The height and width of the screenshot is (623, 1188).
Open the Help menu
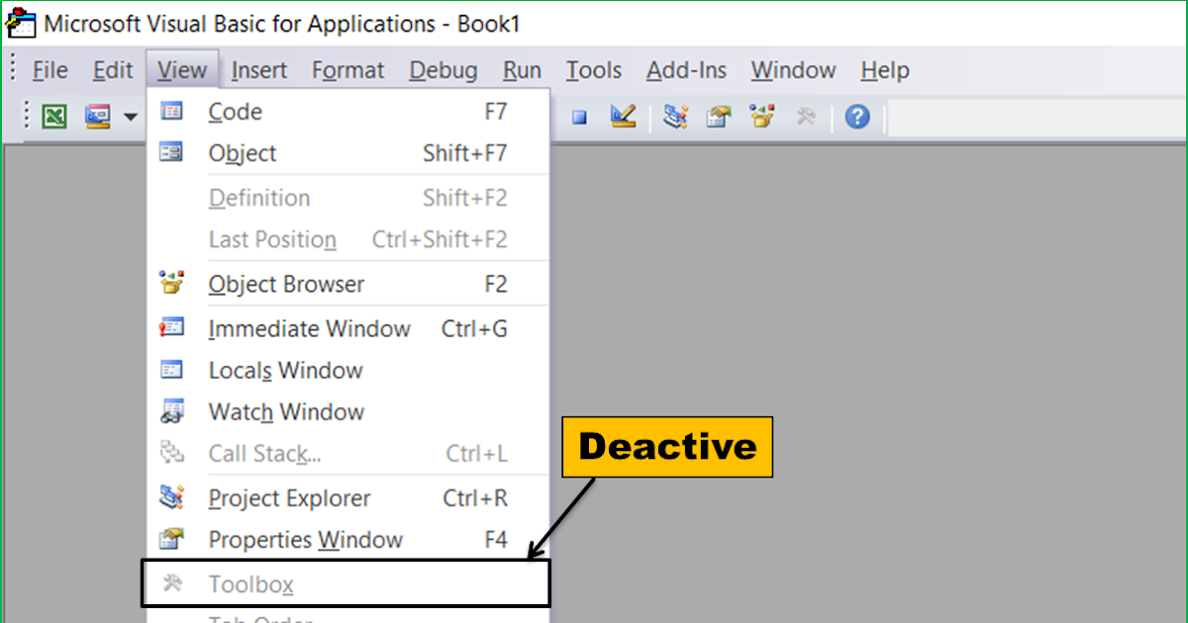[885, 70]
